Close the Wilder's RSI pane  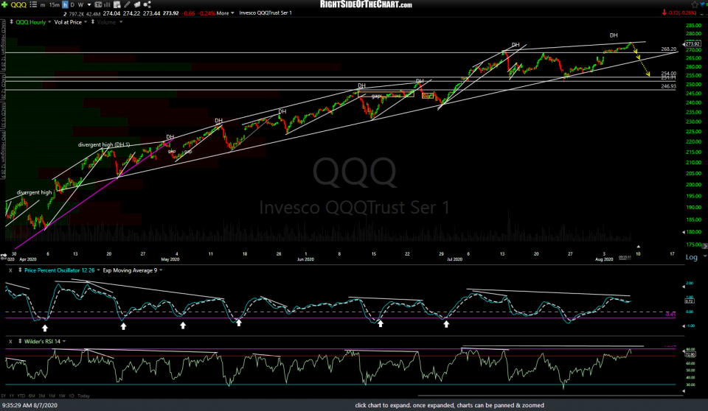click(x=10, y=342)
